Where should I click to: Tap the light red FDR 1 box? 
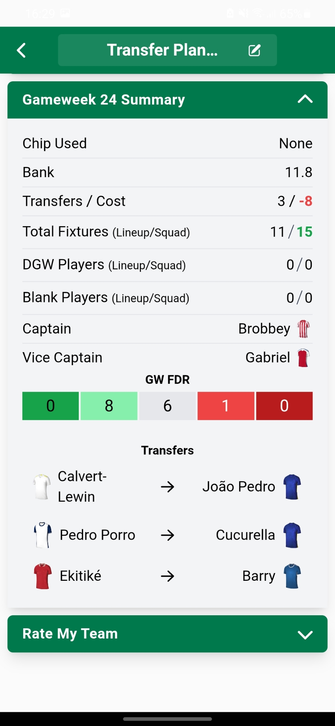coord(226,406)
